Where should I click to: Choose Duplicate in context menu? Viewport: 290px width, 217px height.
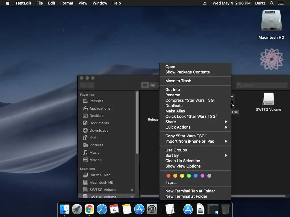pyautogui.click(x=195, y=106)
